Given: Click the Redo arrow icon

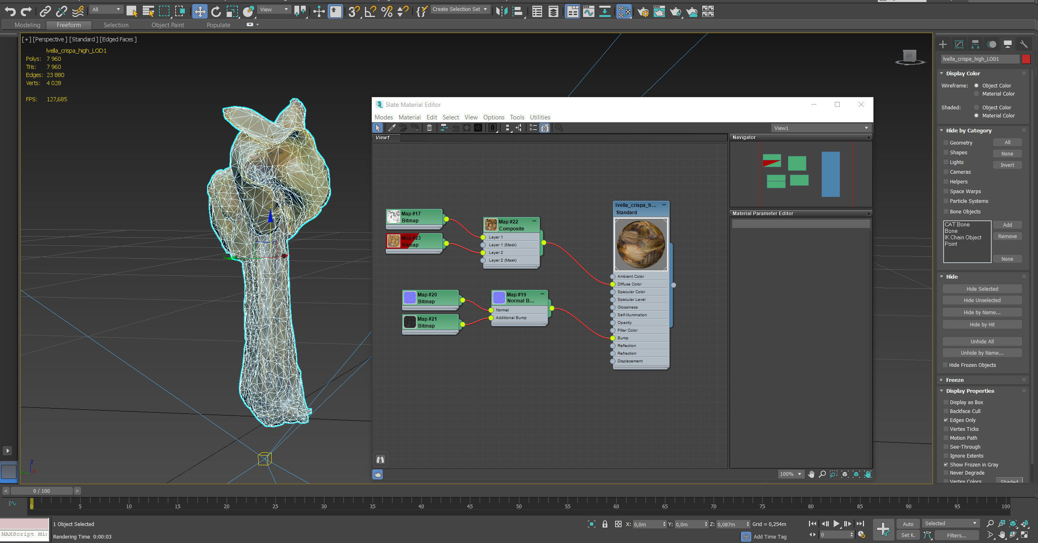Looking at the screenshot, I should tap(26, 11).
